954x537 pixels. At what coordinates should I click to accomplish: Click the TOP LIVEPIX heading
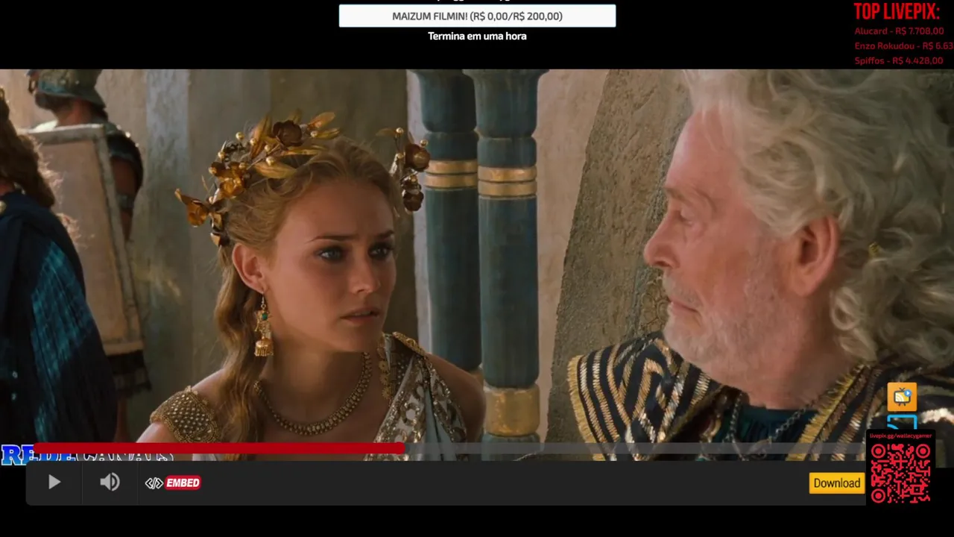(x=897, y=12)
